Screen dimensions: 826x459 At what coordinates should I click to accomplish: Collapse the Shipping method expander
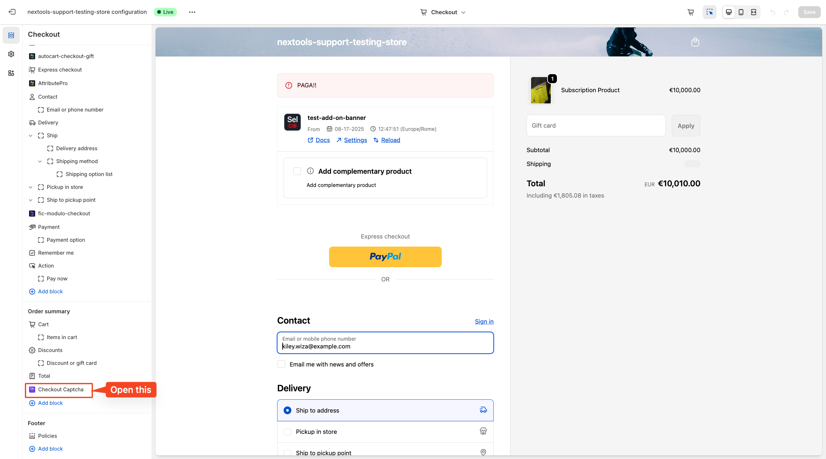click(x=40, y=161)
